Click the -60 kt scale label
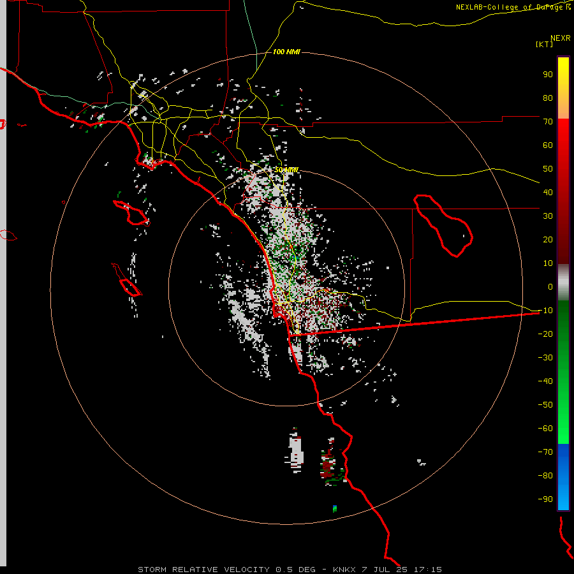The height and width of the screenshot is (574, 574). (x=545, y=429)
